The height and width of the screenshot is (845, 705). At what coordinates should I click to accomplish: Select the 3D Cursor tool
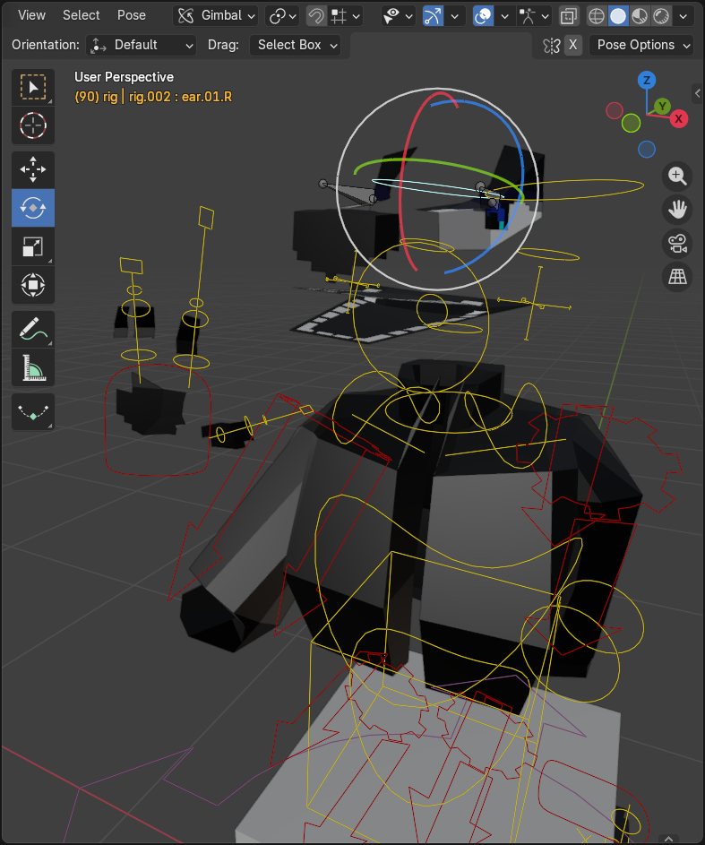pyautogui.click(x=33, y=125)
